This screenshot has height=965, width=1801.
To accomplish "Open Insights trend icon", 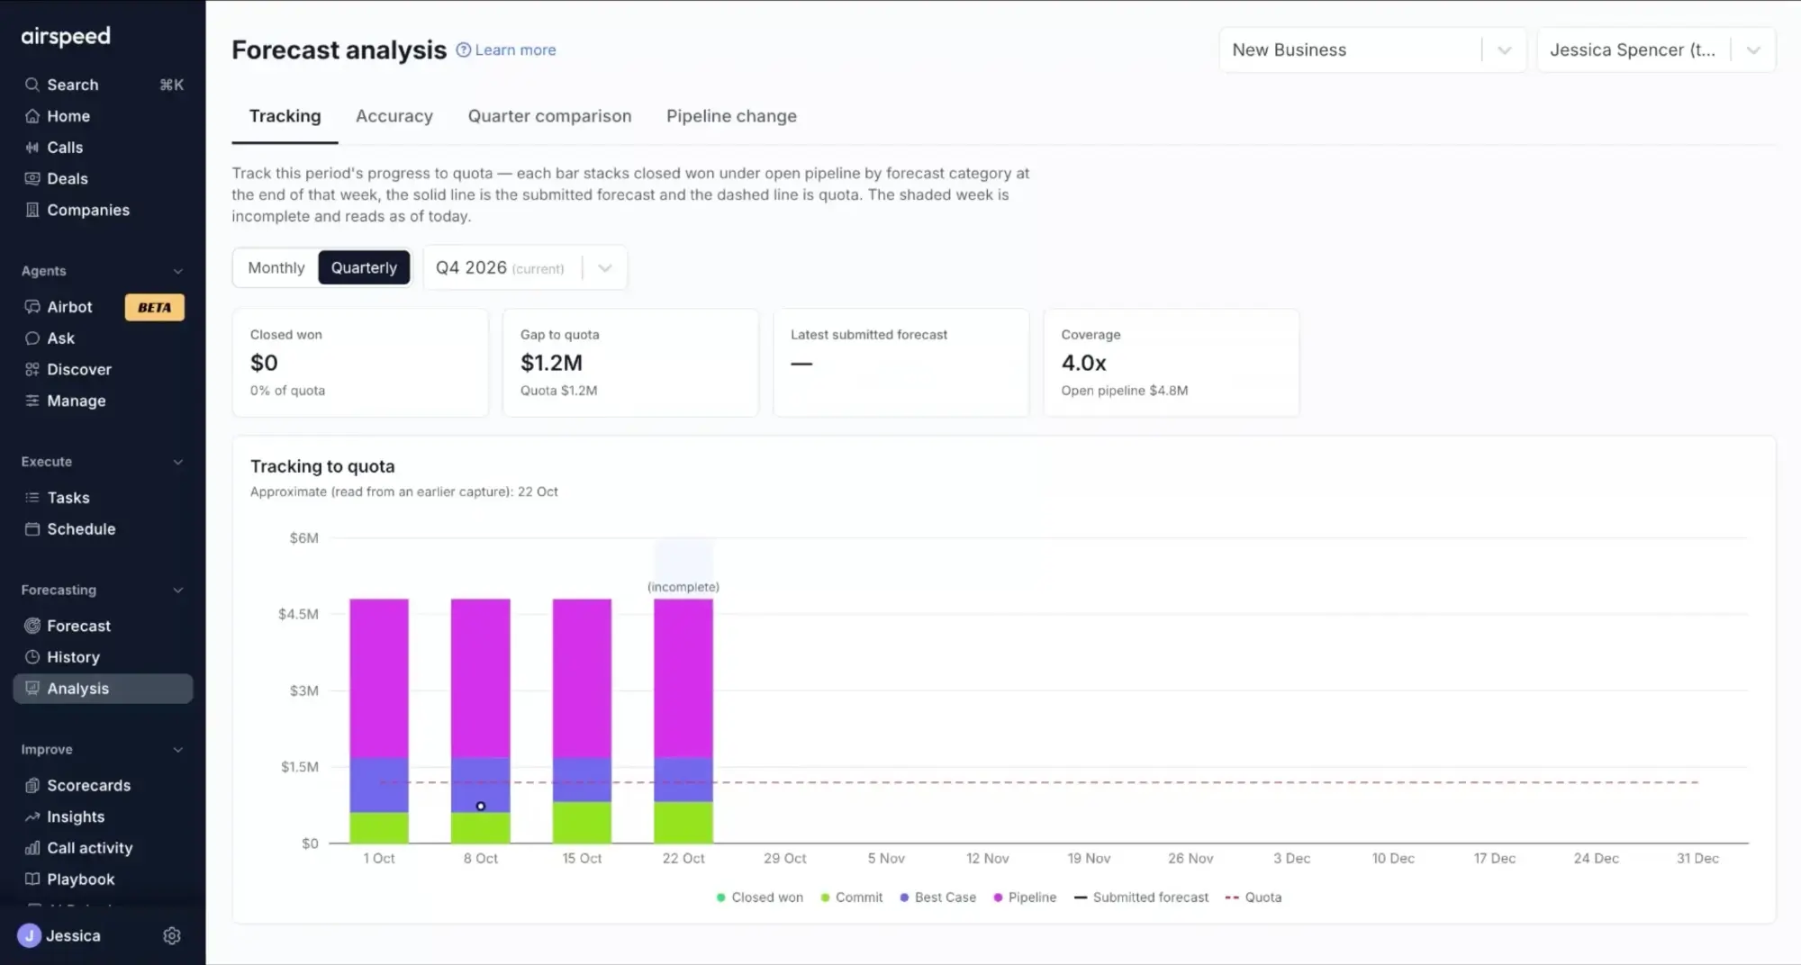I will point(32,816).
